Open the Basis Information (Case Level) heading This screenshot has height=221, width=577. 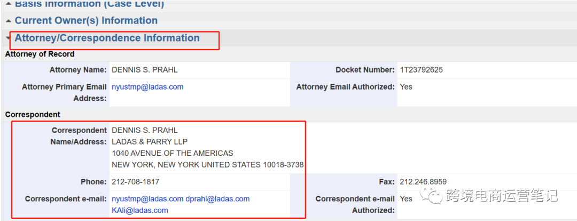(x=89, y=4)
